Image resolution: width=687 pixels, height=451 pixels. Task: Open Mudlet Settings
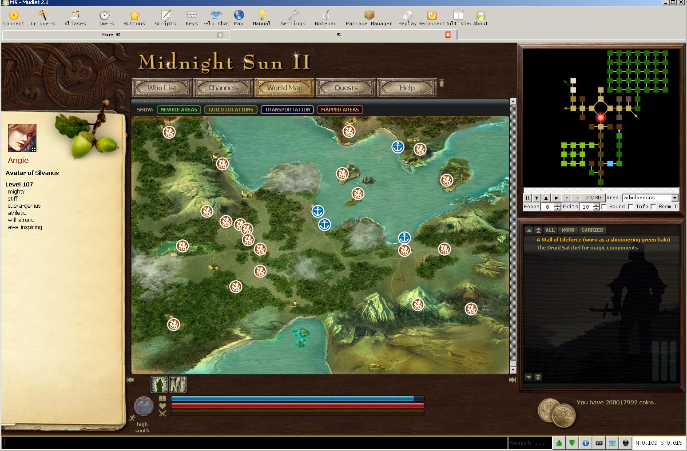[x=293, y=18]
